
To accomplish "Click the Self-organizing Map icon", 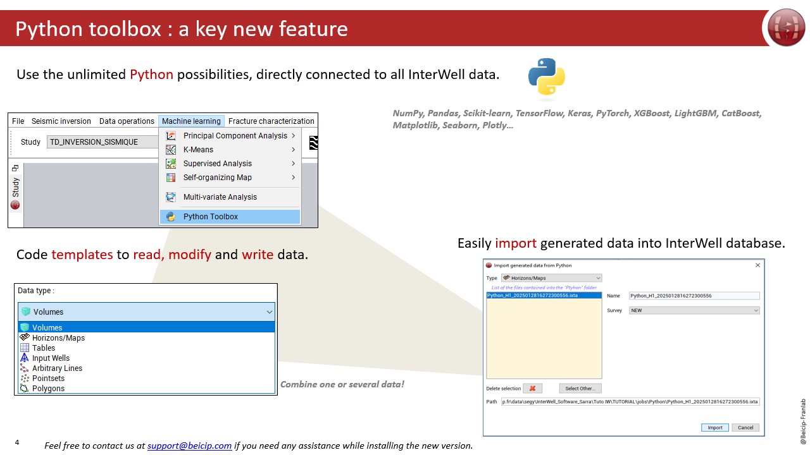I will tap(171, 178).
